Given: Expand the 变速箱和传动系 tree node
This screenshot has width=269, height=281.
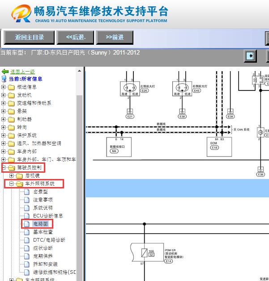Looking at the screenshot, I should coord(3,103).
